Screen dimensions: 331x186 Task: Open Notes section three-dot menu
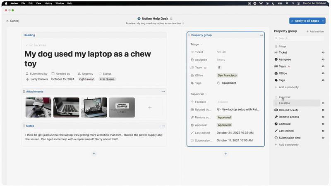click(x=163, y=126)
